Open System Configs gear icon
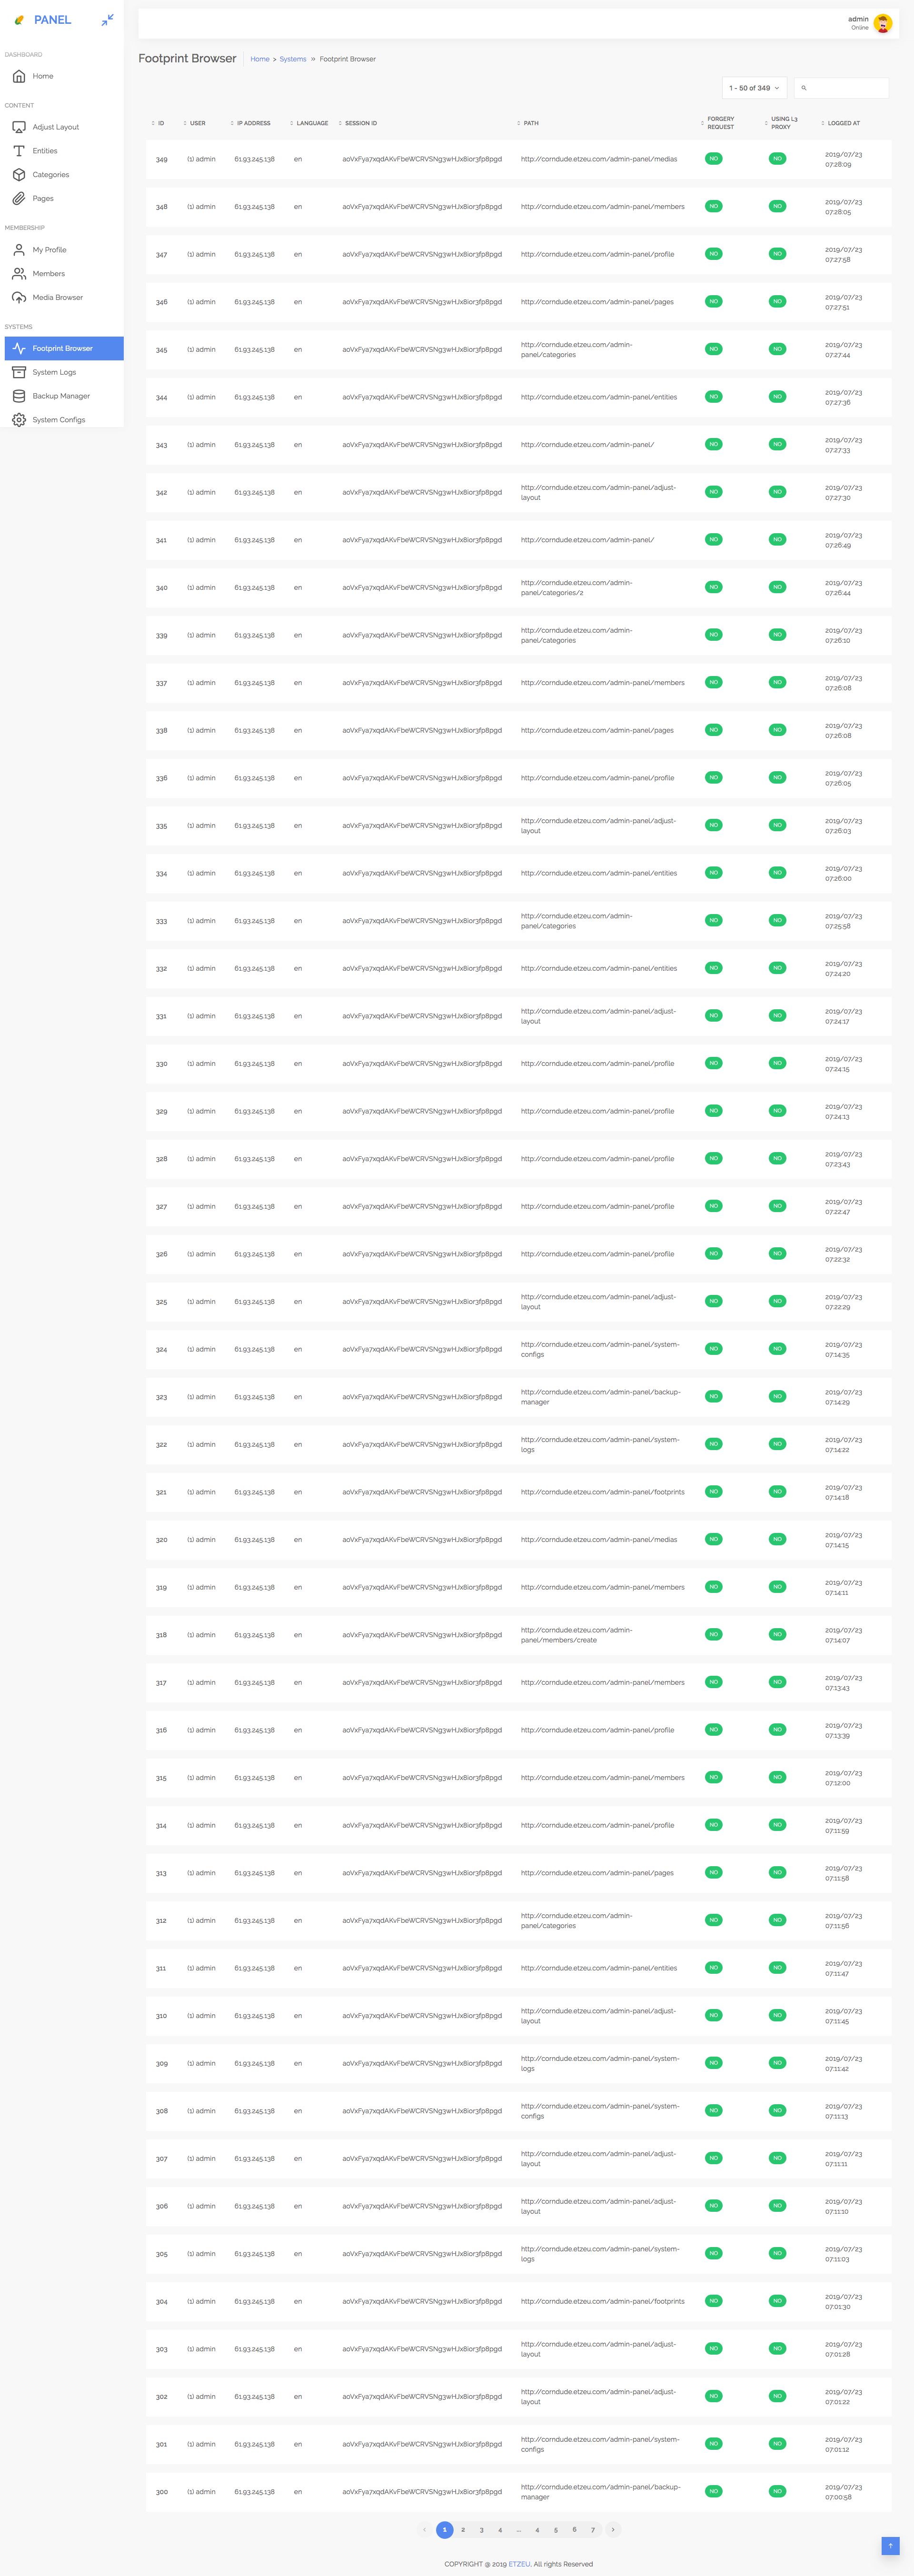Screen dimensions: 914x2576 point(19,420)
